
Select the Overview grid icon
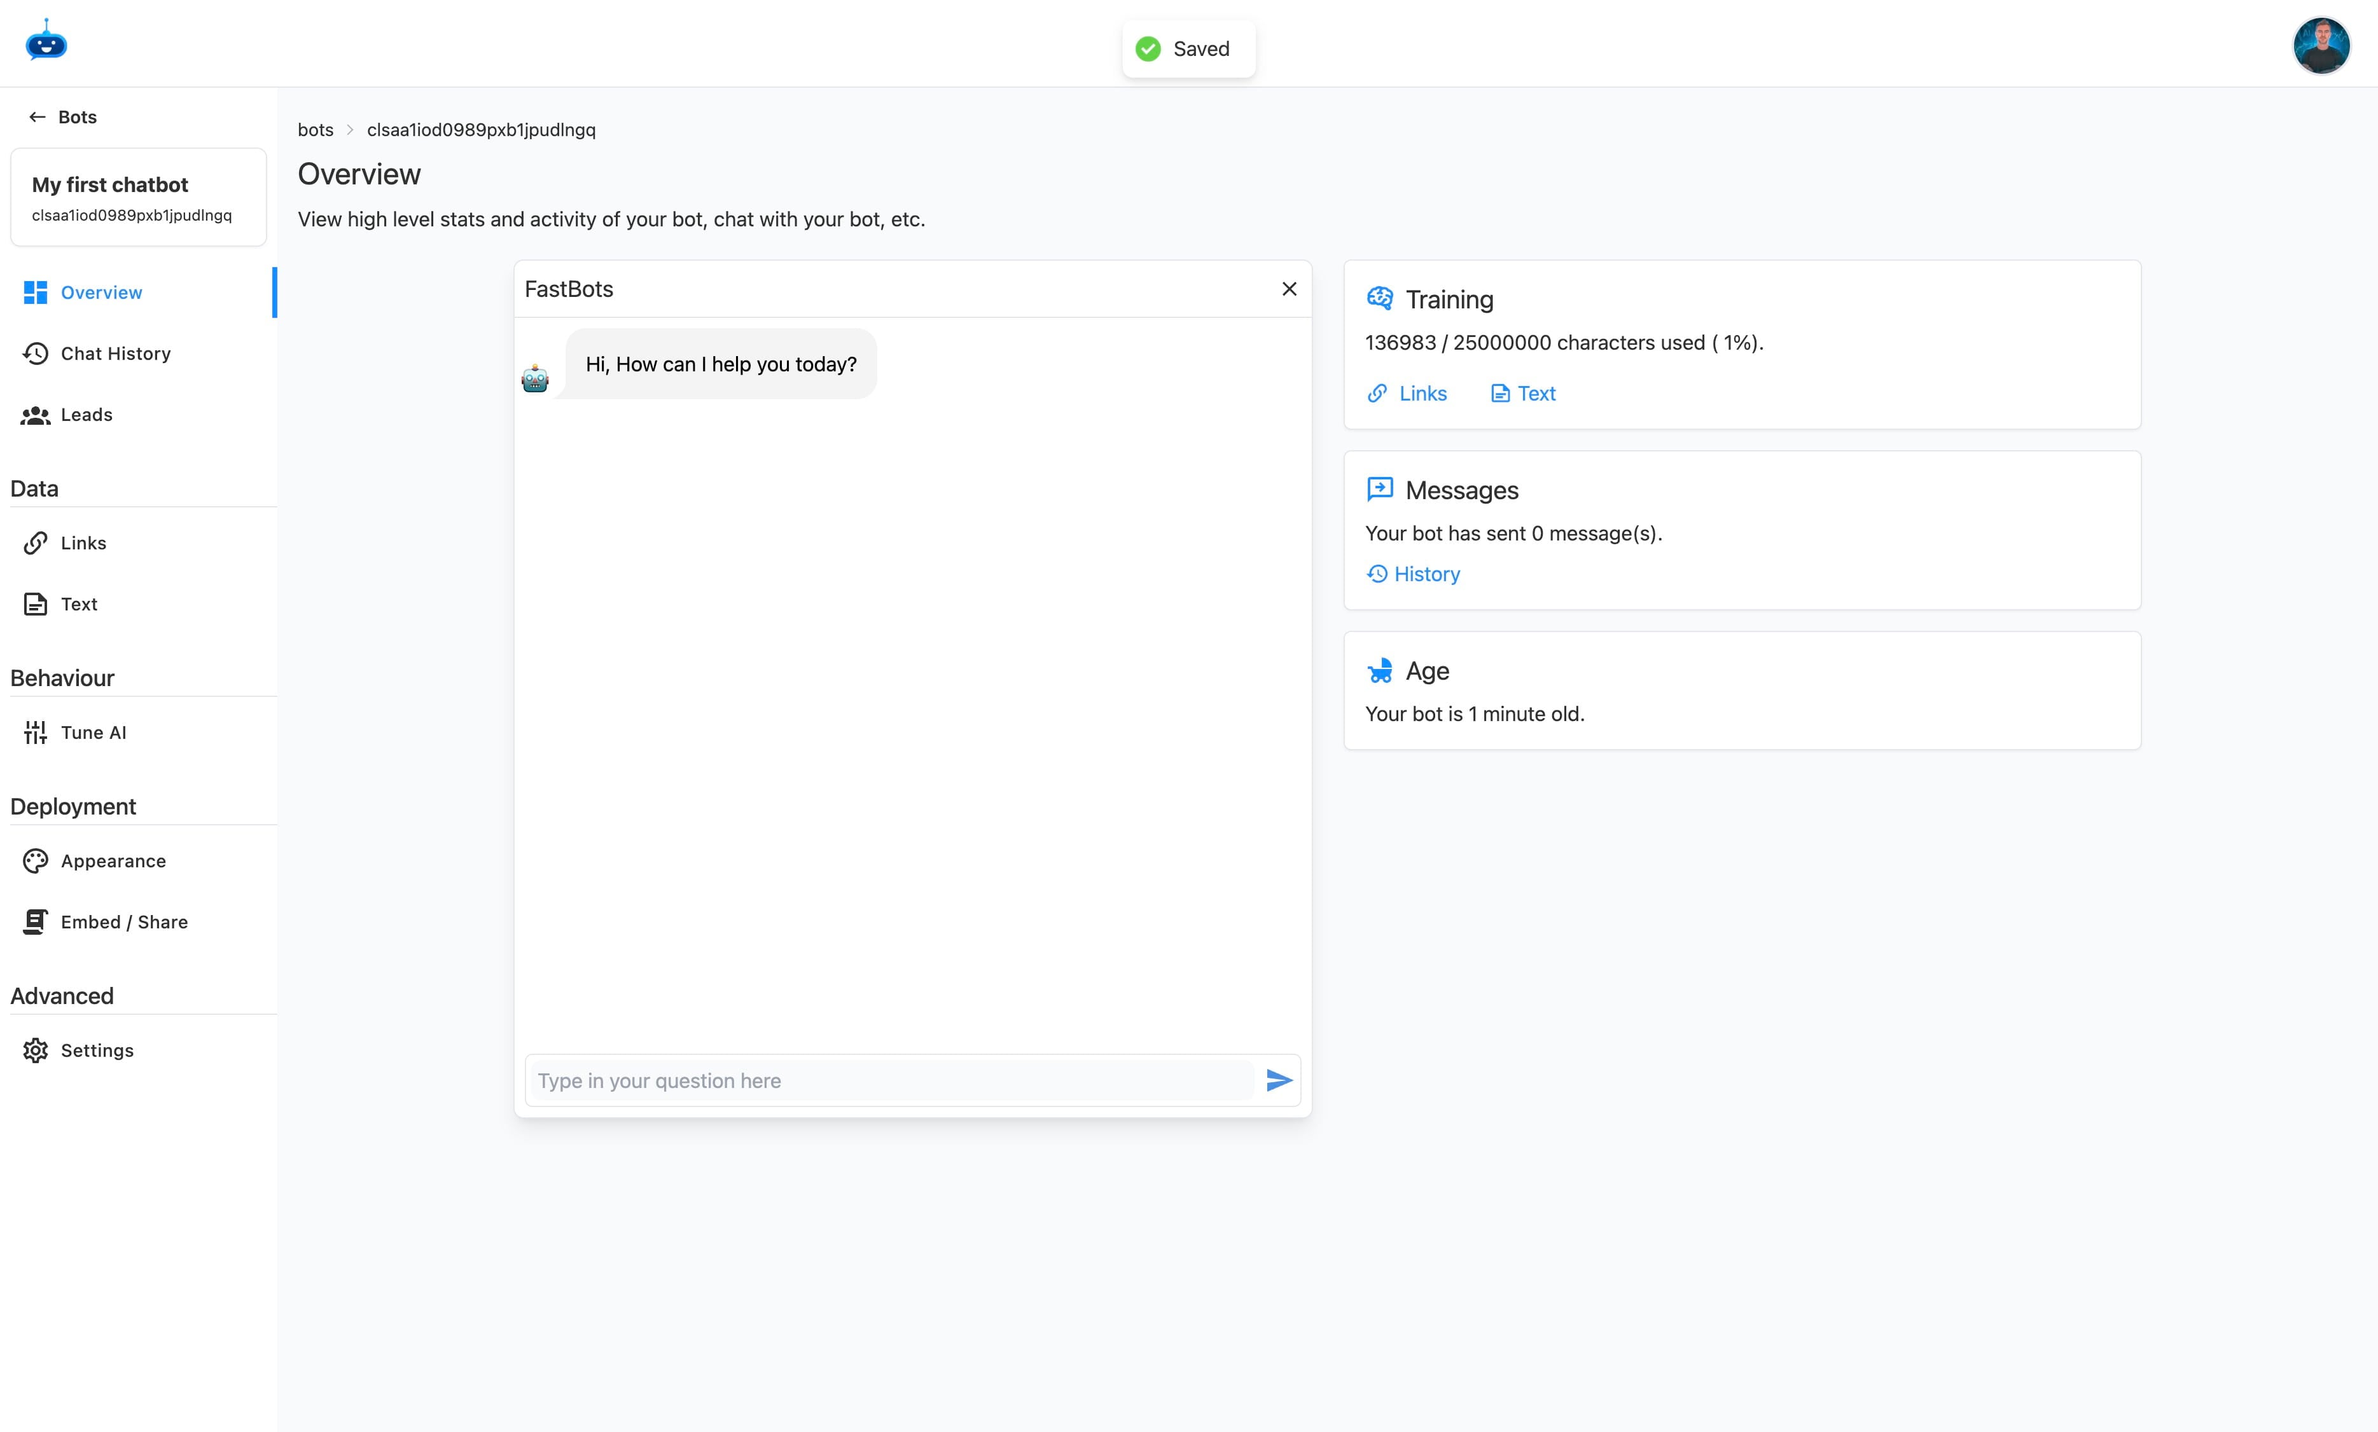[x=36, y=291]
